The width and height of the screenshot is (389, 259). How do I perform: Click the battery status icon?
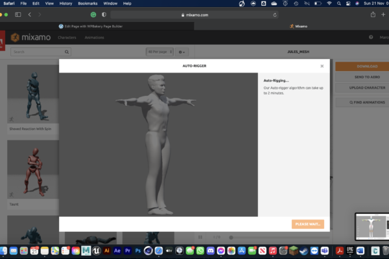click(318, 3)
